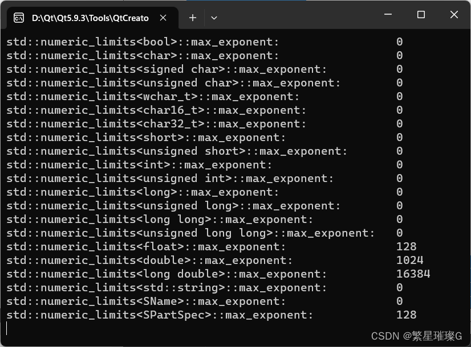Minimize the terminal window
Viewport: 471px width, 347px height.
coord(387,14)
